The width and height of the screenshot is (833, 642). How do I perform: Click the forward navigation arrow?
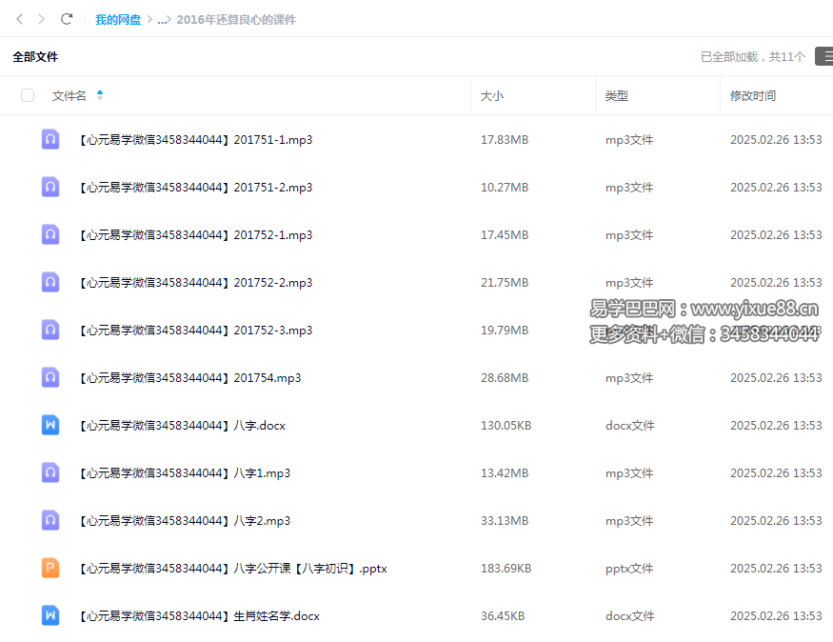[41, 19]
